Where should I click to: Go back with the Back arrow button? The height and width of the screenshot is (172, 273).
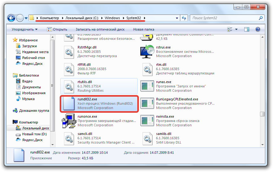point(11,18)
